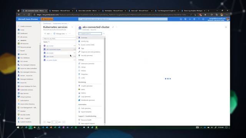Viewport: 246px width, 138px height.
Task: Open Activity log in the cluster menu
Action: (85, 41)
